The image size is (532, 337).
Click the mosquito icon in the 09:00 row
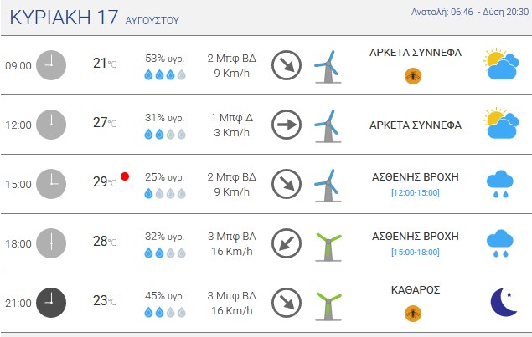pos(413,76)
